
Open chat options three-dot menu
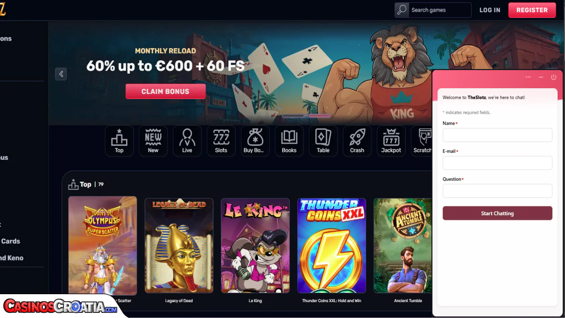[528, 77]
